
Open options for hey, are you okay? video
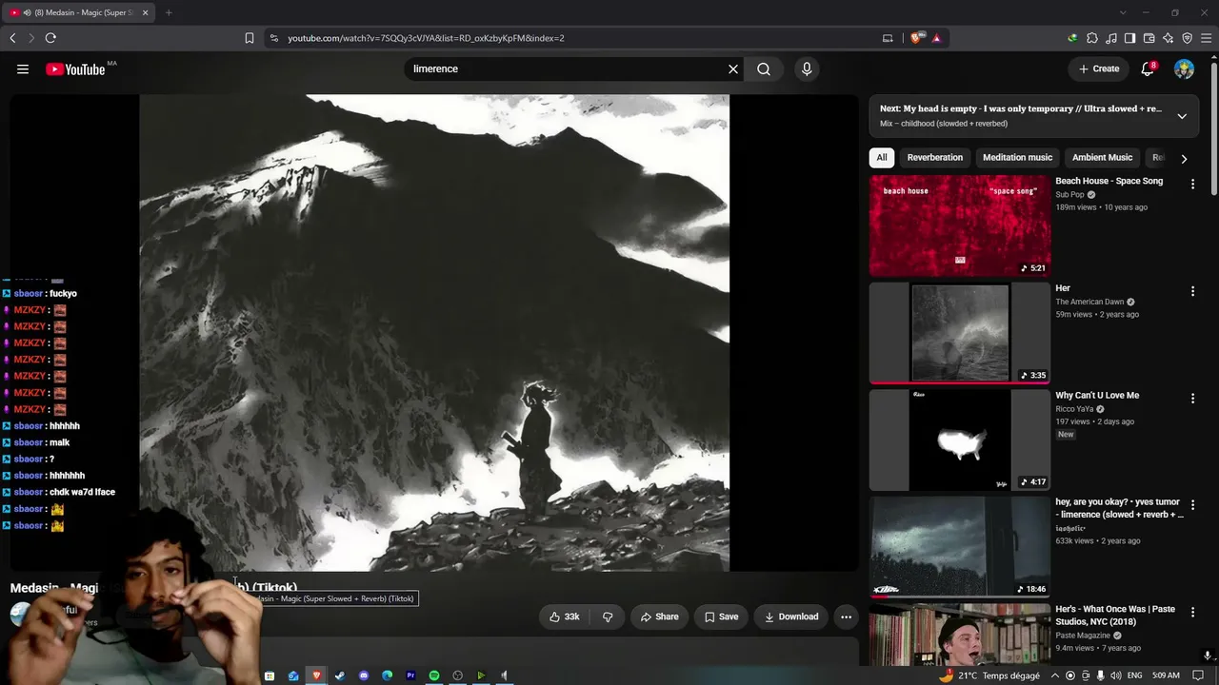(x=1192, y=505)
